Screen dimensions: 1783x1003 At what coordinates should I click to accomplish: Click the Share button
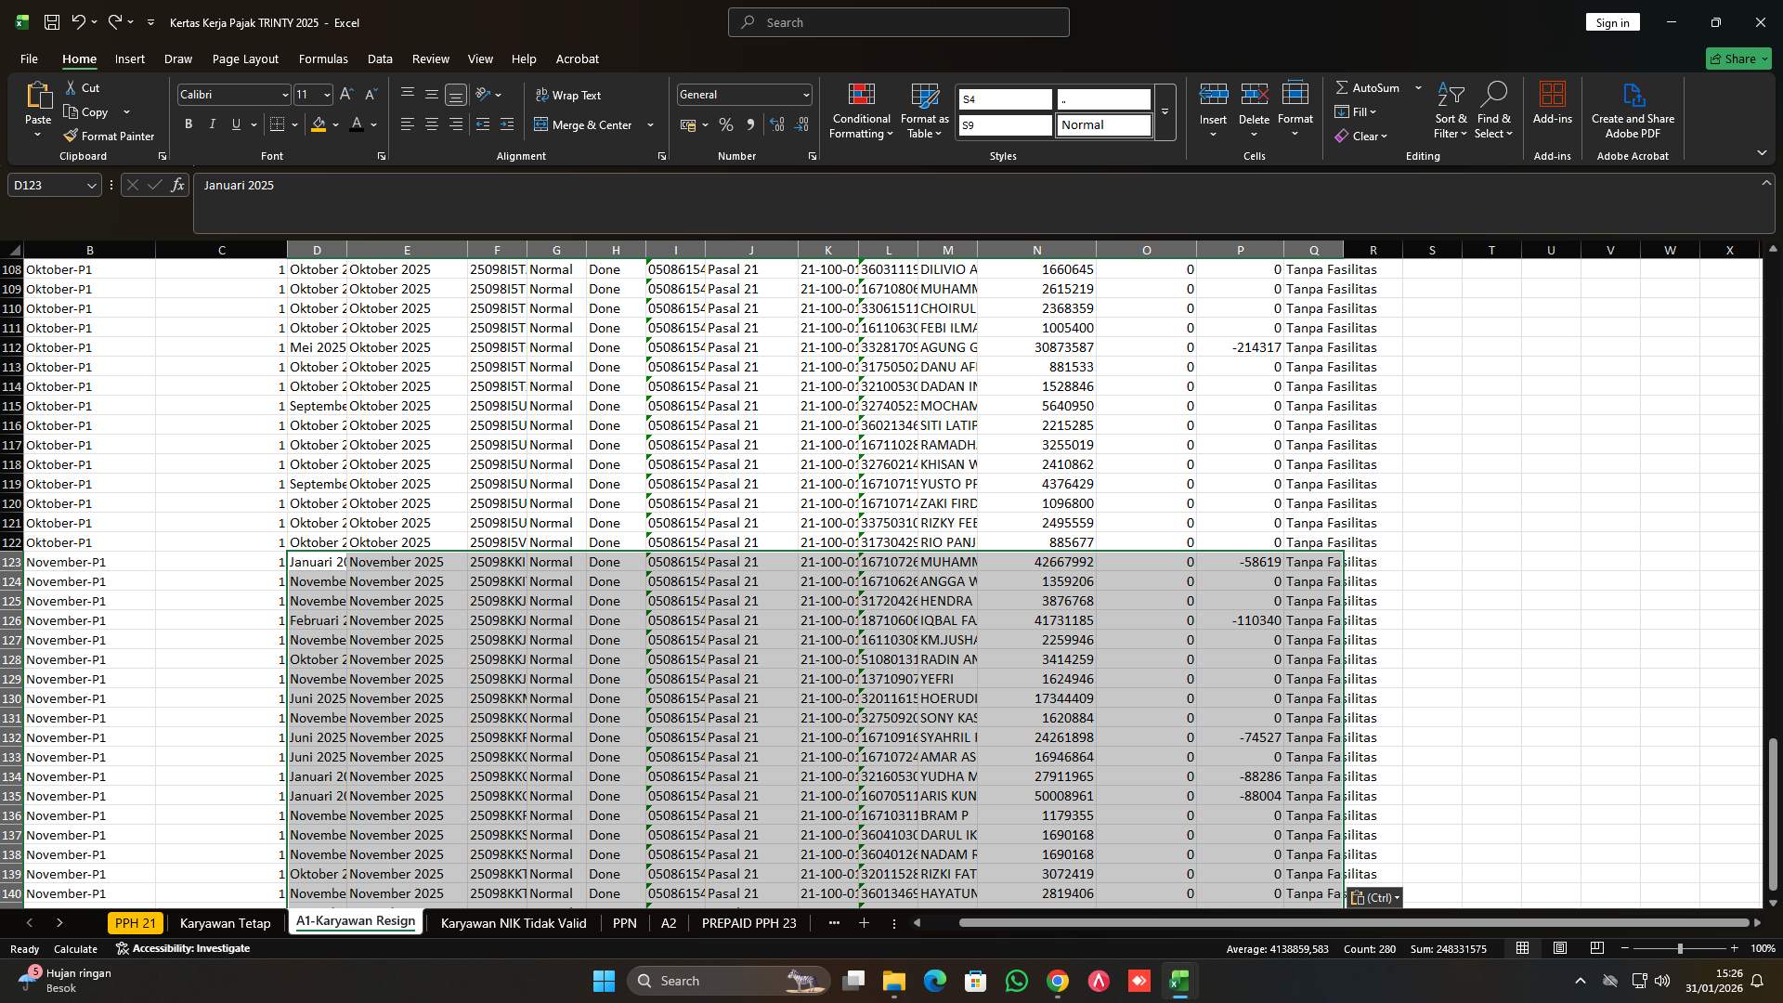coord(1737,59)
